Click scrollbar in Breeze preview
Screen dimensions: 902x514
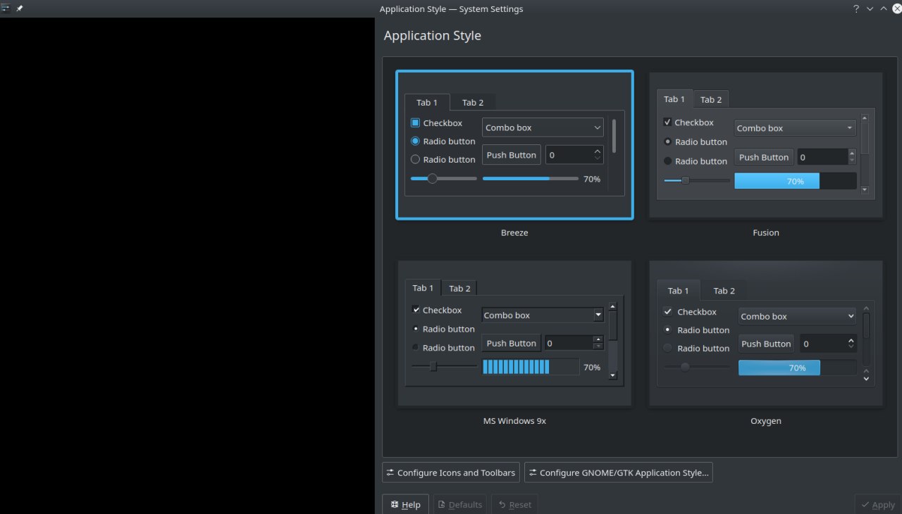pos(614,136)
